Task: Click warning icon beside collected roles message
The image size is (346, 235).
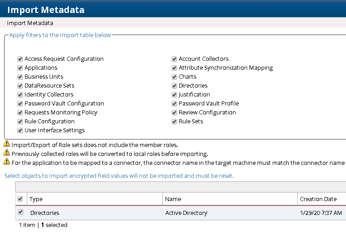Action: click(7, 153)
